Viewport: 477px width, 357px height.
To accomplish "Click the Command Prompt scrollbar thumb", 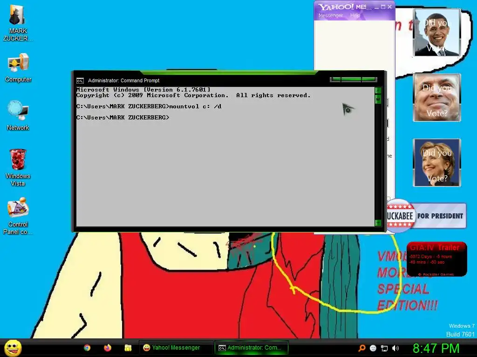I will (378, 99).
